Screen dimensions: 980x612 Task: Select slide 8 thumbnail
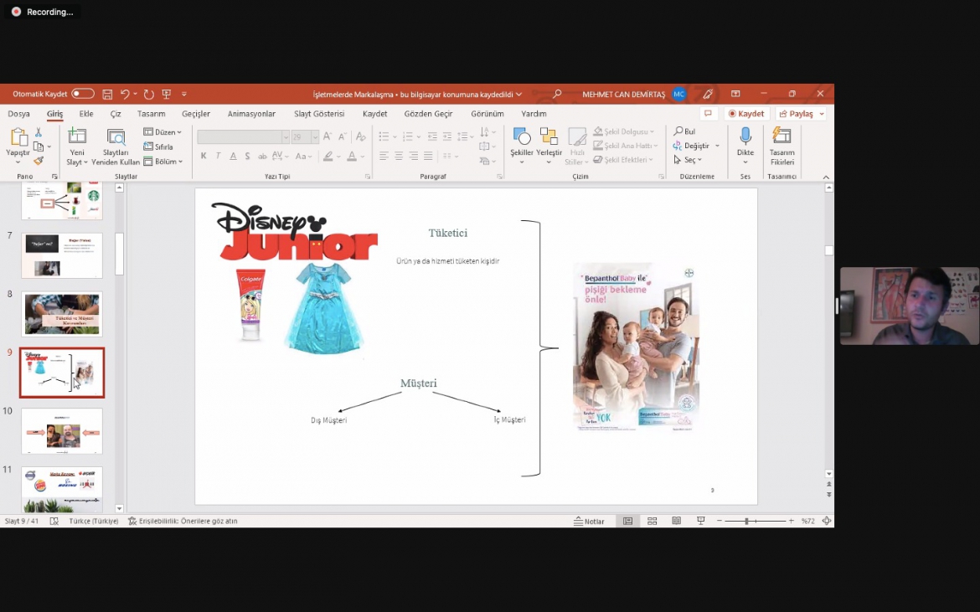62,314
